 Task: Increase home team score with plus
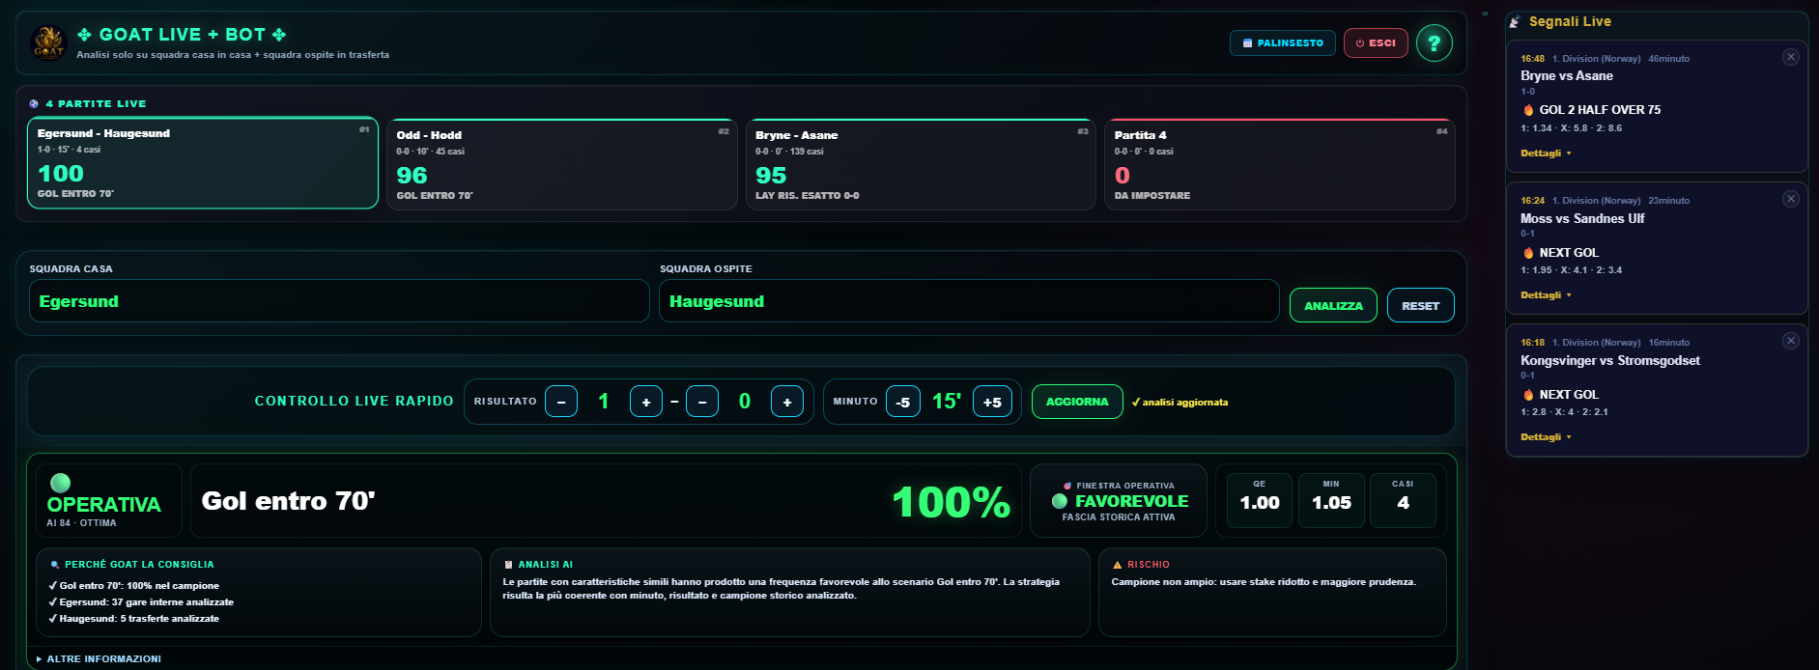pyautogui.click(x=646, y=402)
